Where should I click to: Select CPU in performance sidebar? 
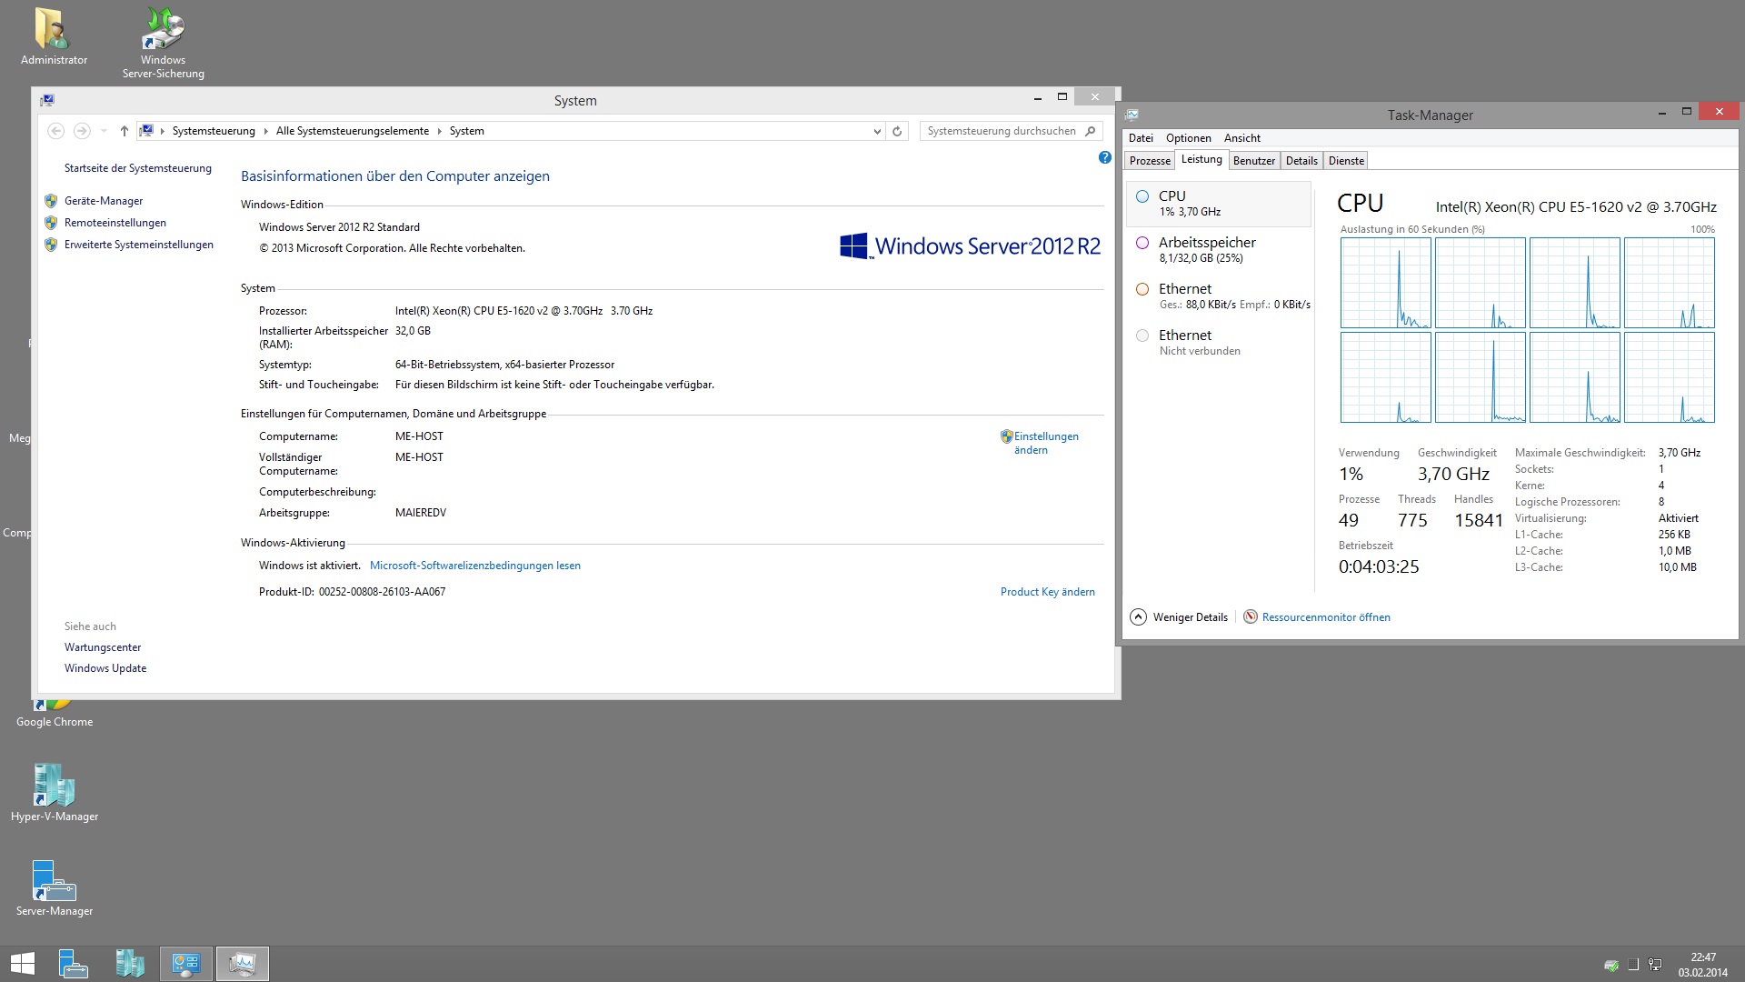tap(1172, 196)
